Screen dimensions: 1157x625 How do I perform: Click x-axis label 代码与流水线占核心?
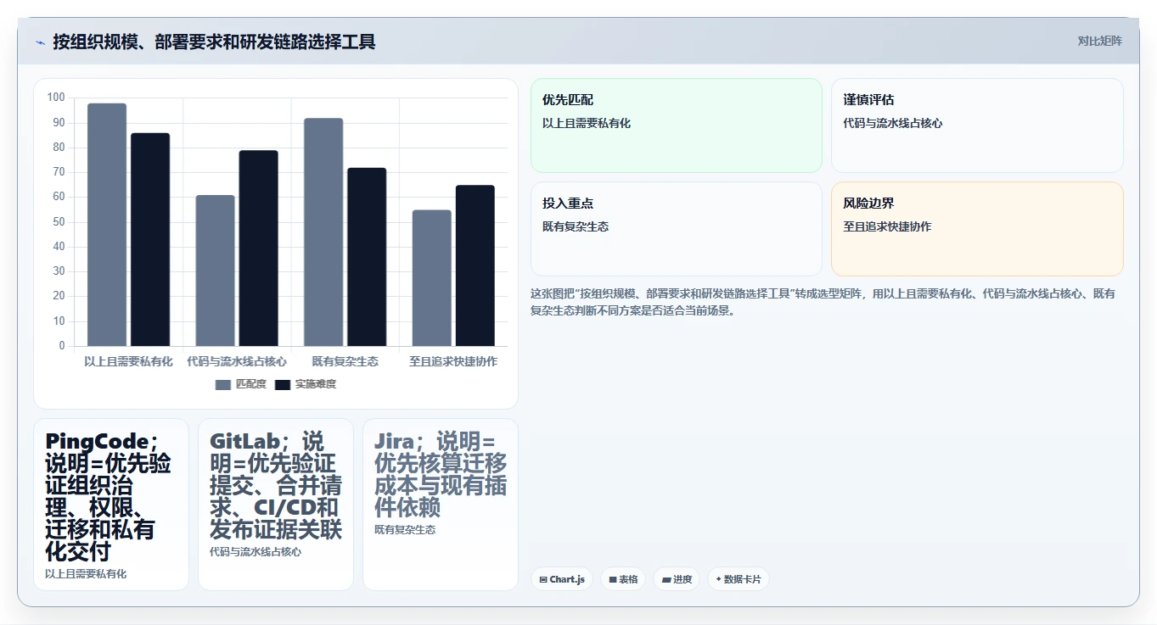coord(237,361)
